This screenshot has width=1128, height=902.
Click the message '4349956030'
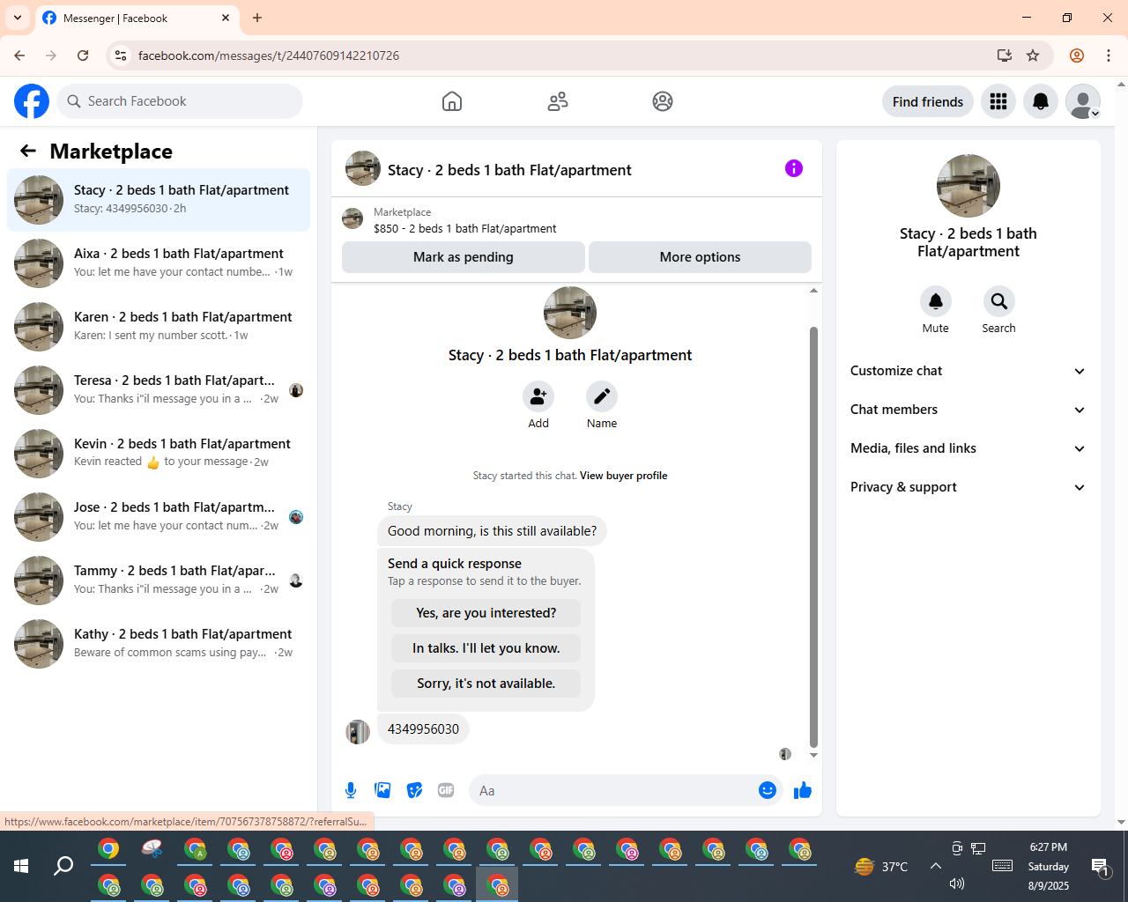(423, 729)
